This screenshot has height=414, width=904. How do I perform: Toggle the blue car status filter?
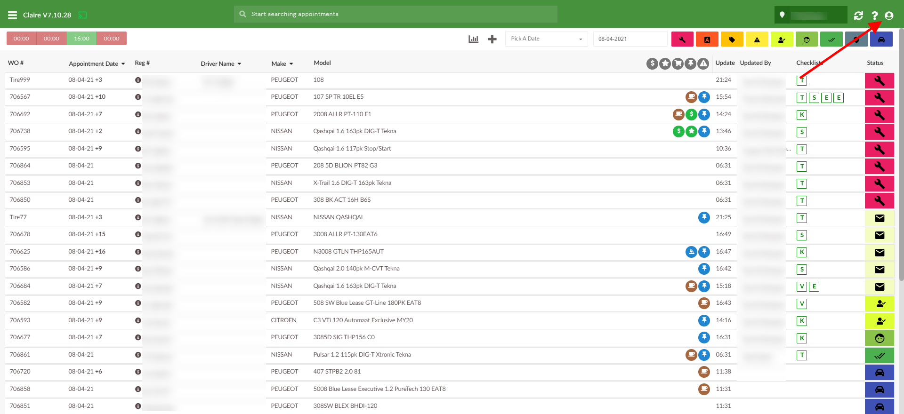coord(881,40)
